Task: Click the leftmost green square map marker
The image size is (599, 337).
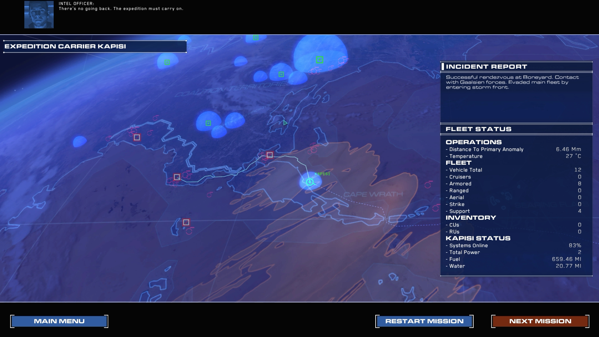Action: click(167, 62)
